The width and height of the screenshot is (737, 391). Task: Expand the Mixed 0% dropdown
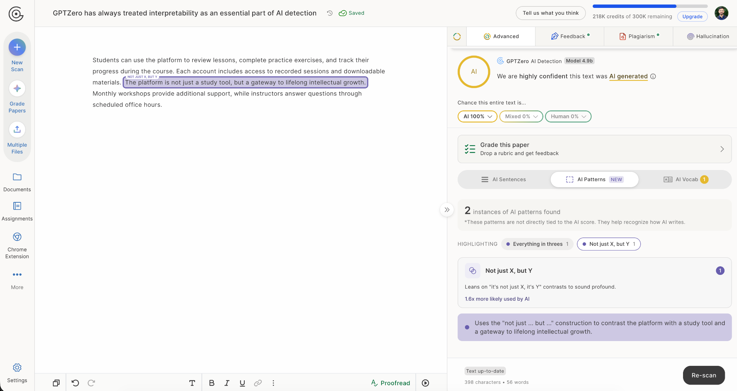[521, 116]
